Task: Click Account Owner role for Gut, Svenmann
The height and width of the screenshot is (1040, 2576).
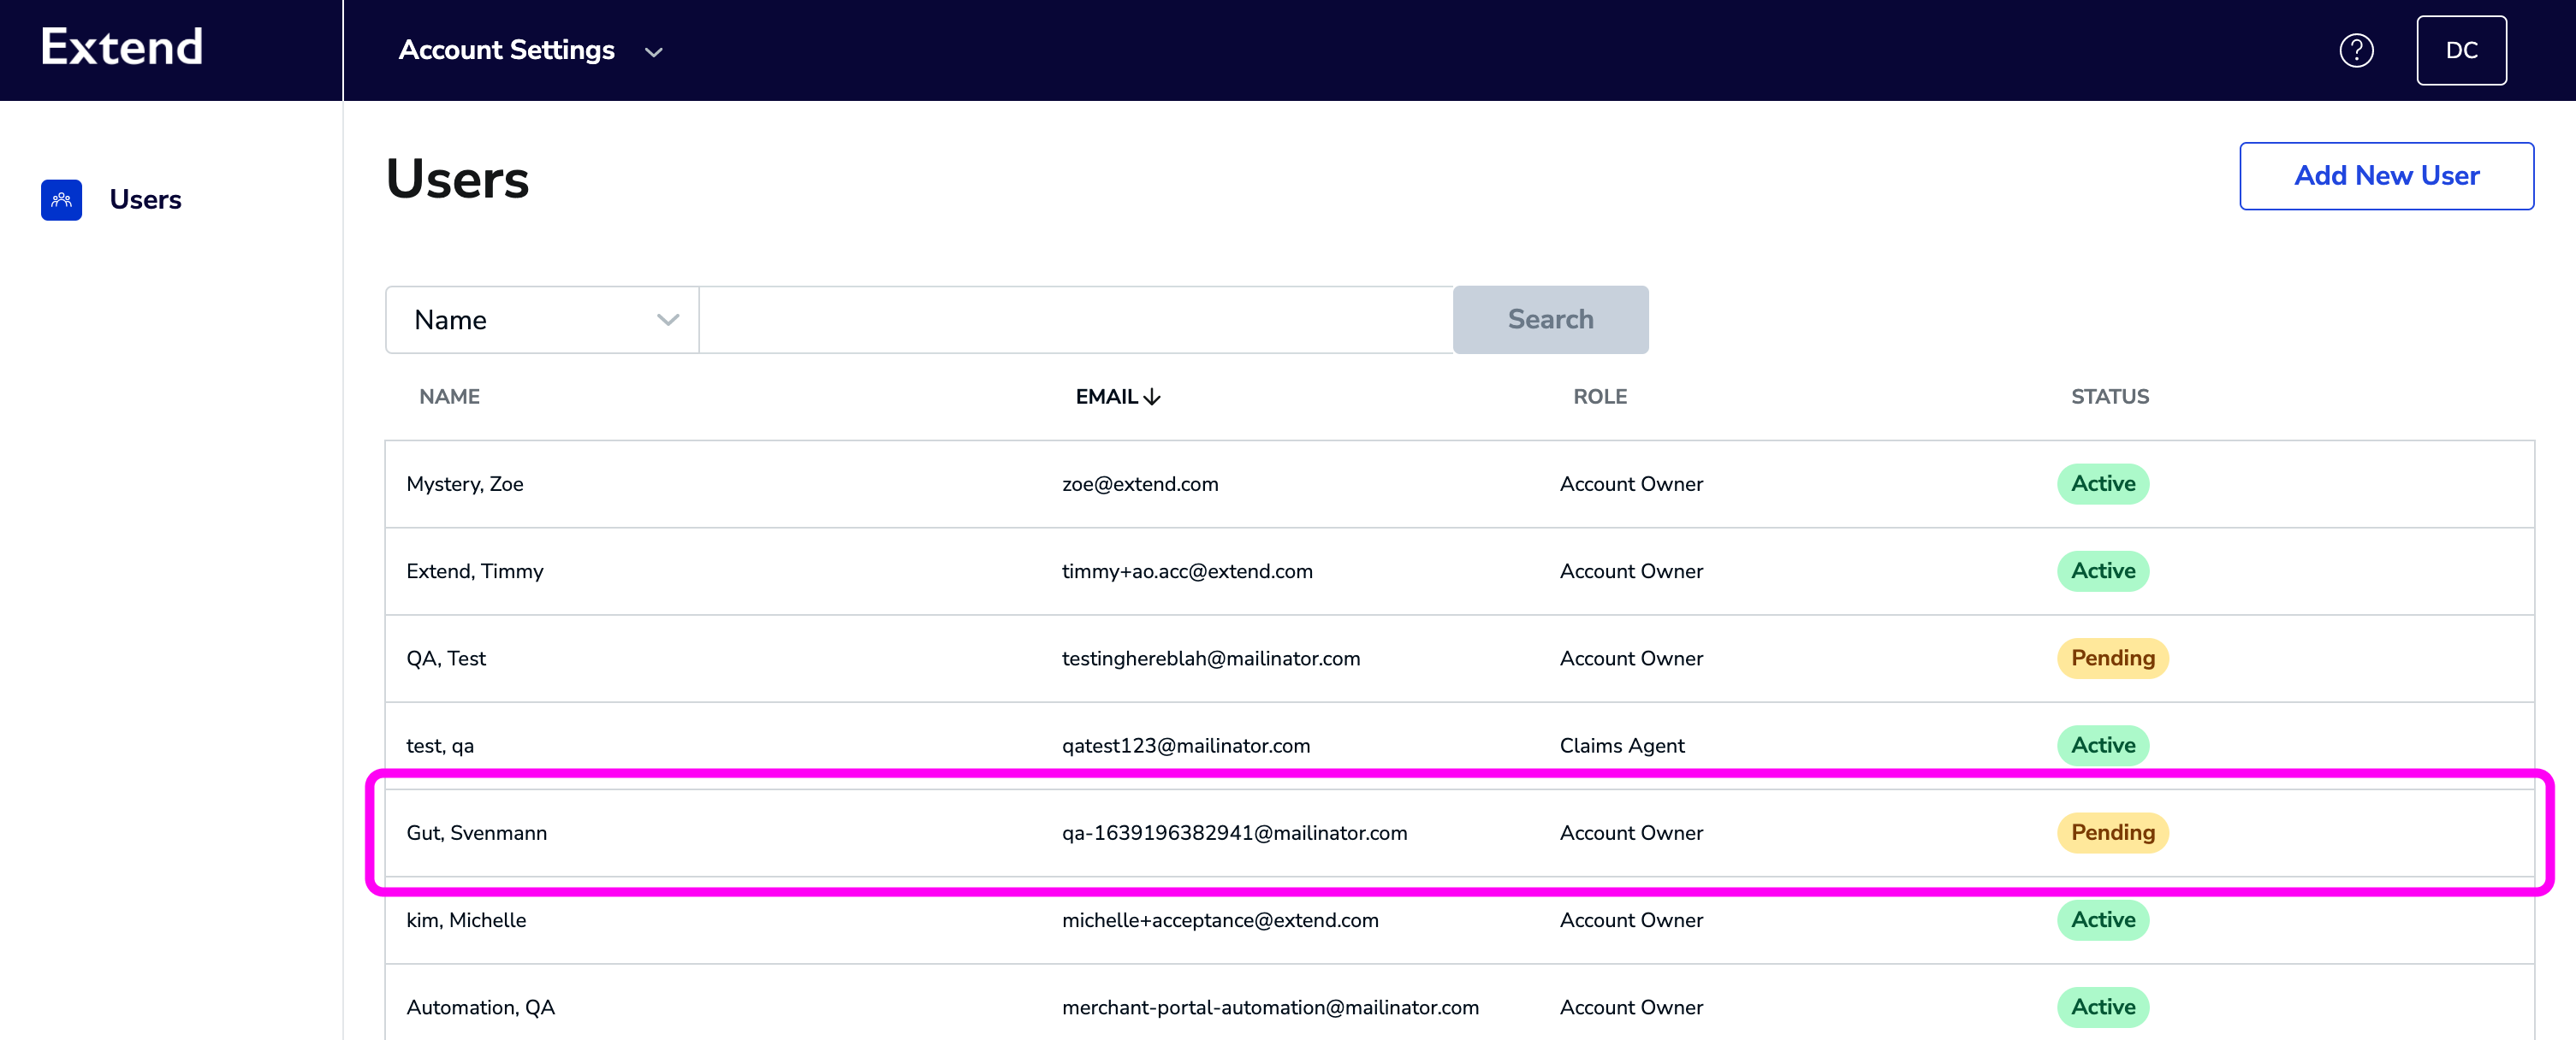Action: (1631, 833)
